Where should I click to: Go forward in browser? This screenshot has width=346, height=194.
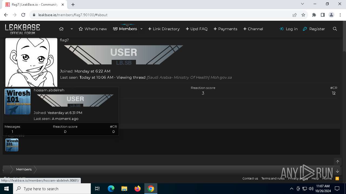click(x=15, y=15)
